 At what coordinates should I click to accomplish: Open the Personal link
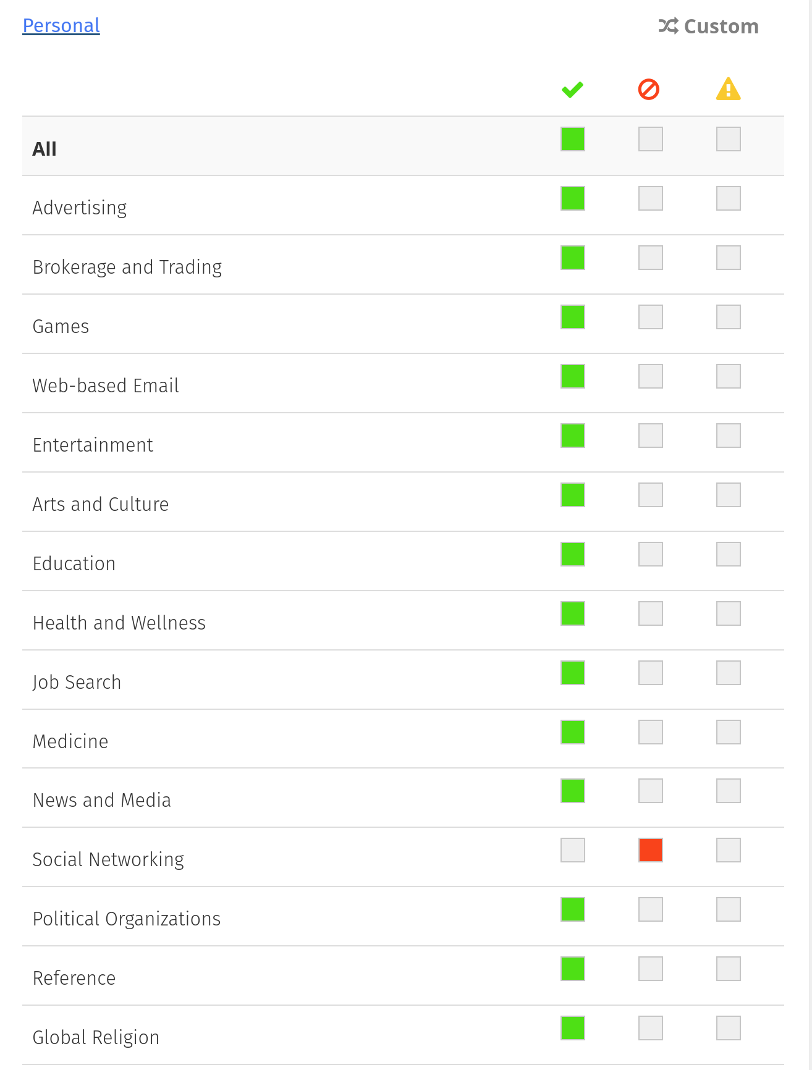click(x=61, y=25)
